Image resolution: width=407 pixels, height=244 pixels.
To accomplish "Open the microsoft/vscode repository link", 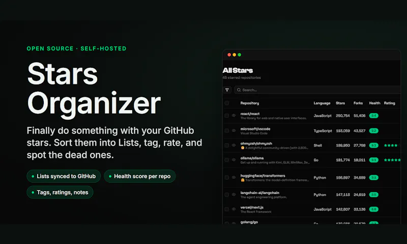I will [255, 129].
